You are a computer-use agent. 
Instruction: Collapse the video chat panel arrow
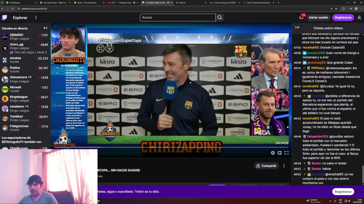tap(297, 27)
